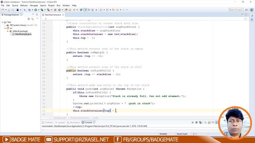
Task: Open Package Explorer View Menu dropdown
Action: click(x=37, y=19)
